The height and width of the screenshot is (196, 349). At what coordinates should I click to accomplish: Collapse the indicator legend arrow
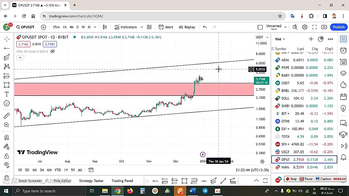tap(20, 57)
